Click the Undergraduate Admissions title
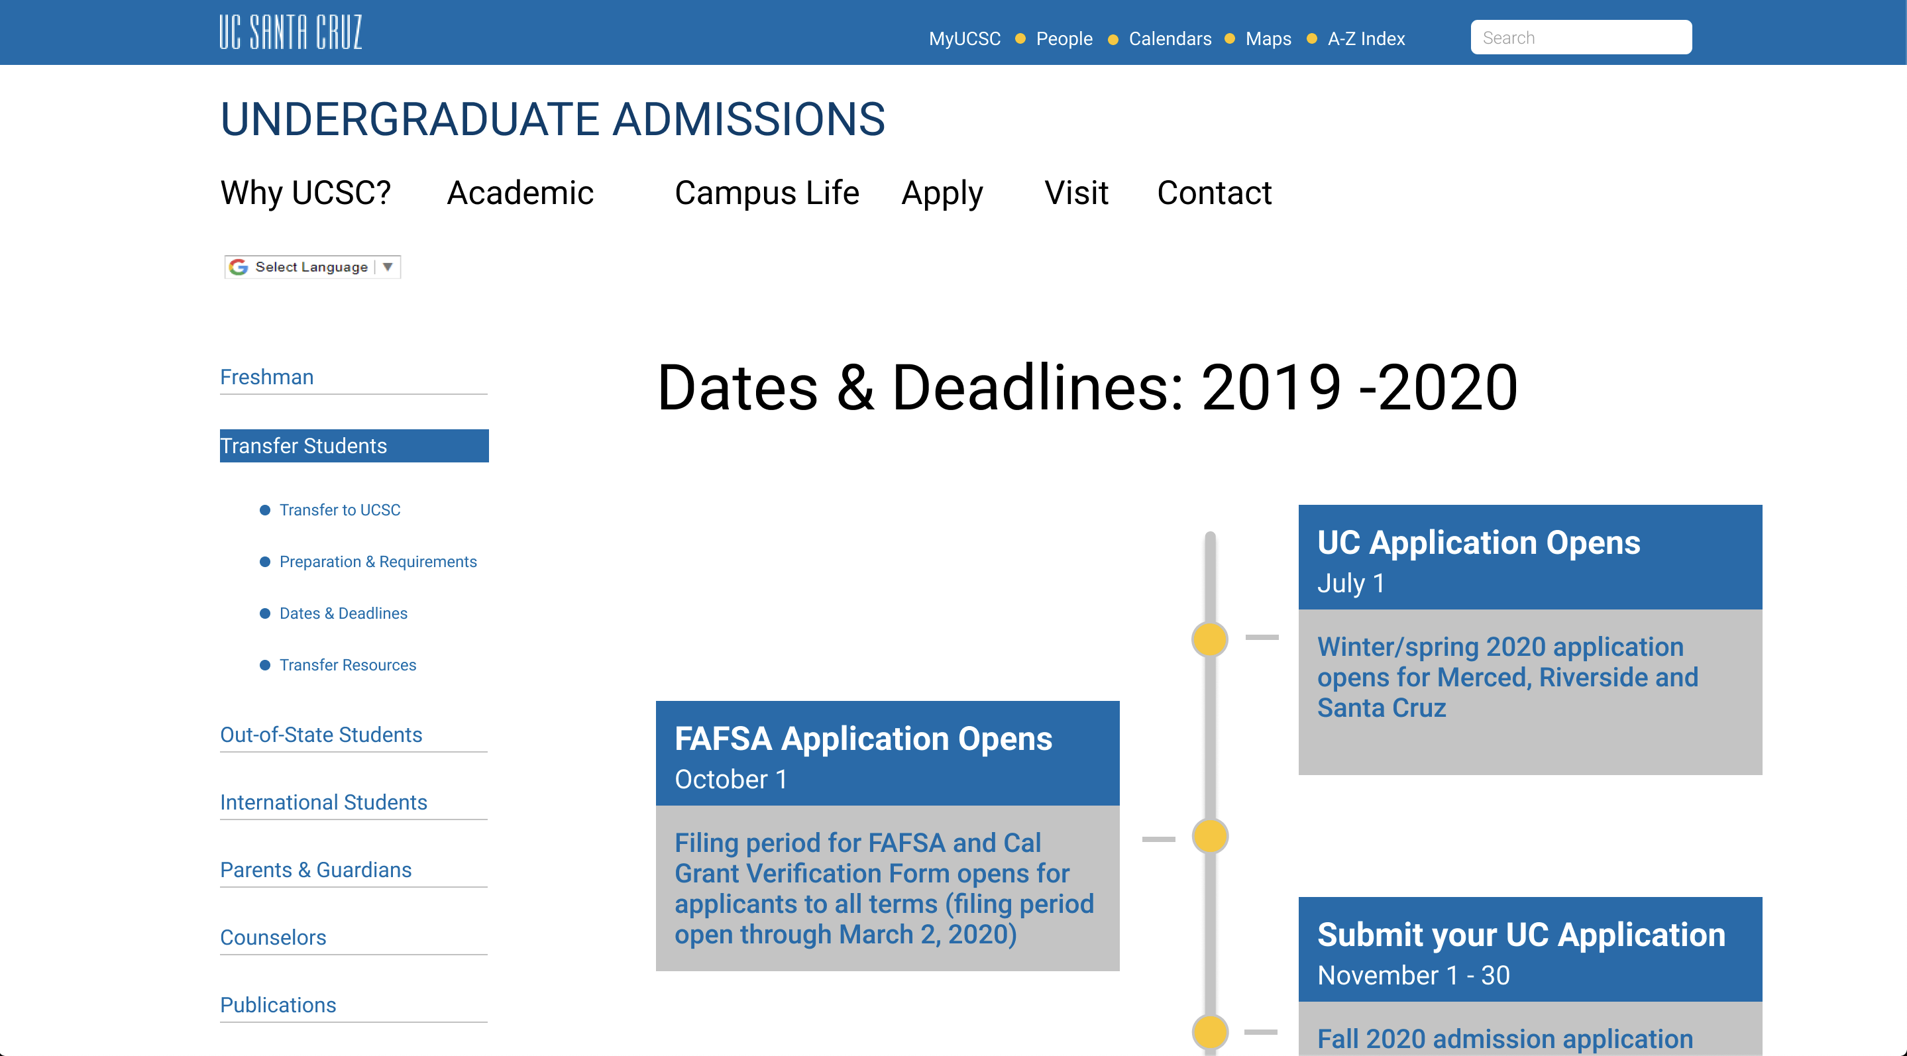Viewport: 1907px width, 1056px height. 552,119
